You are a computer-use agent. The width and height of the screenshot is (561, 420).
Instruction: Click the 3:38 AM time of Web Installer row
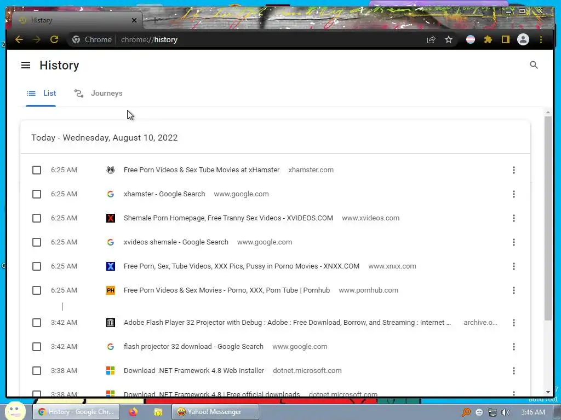point(64,371)
